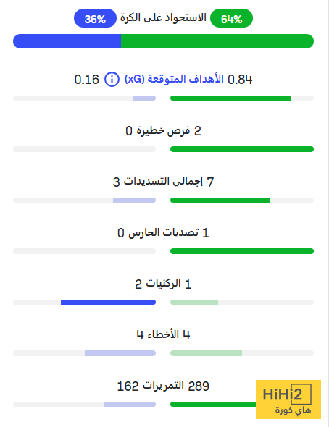The image size is (329, 427).
Task: Click the light blue passes bar
Action: click(x=130, y=404)
